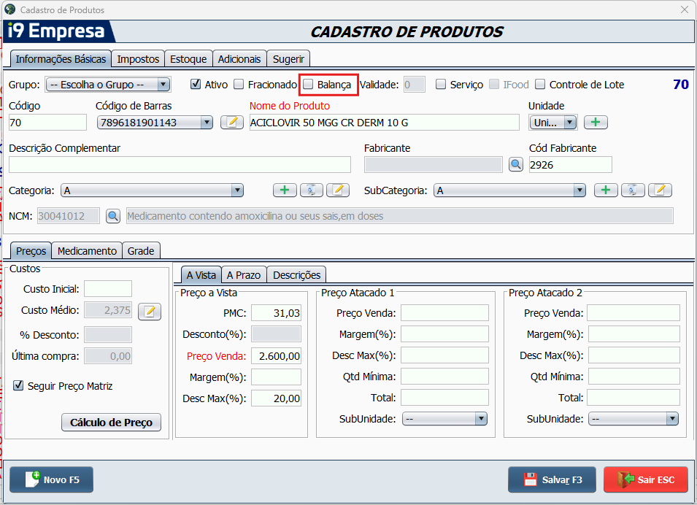Toggle Seguir Preço Matriz checkbox

click(19, 386)
